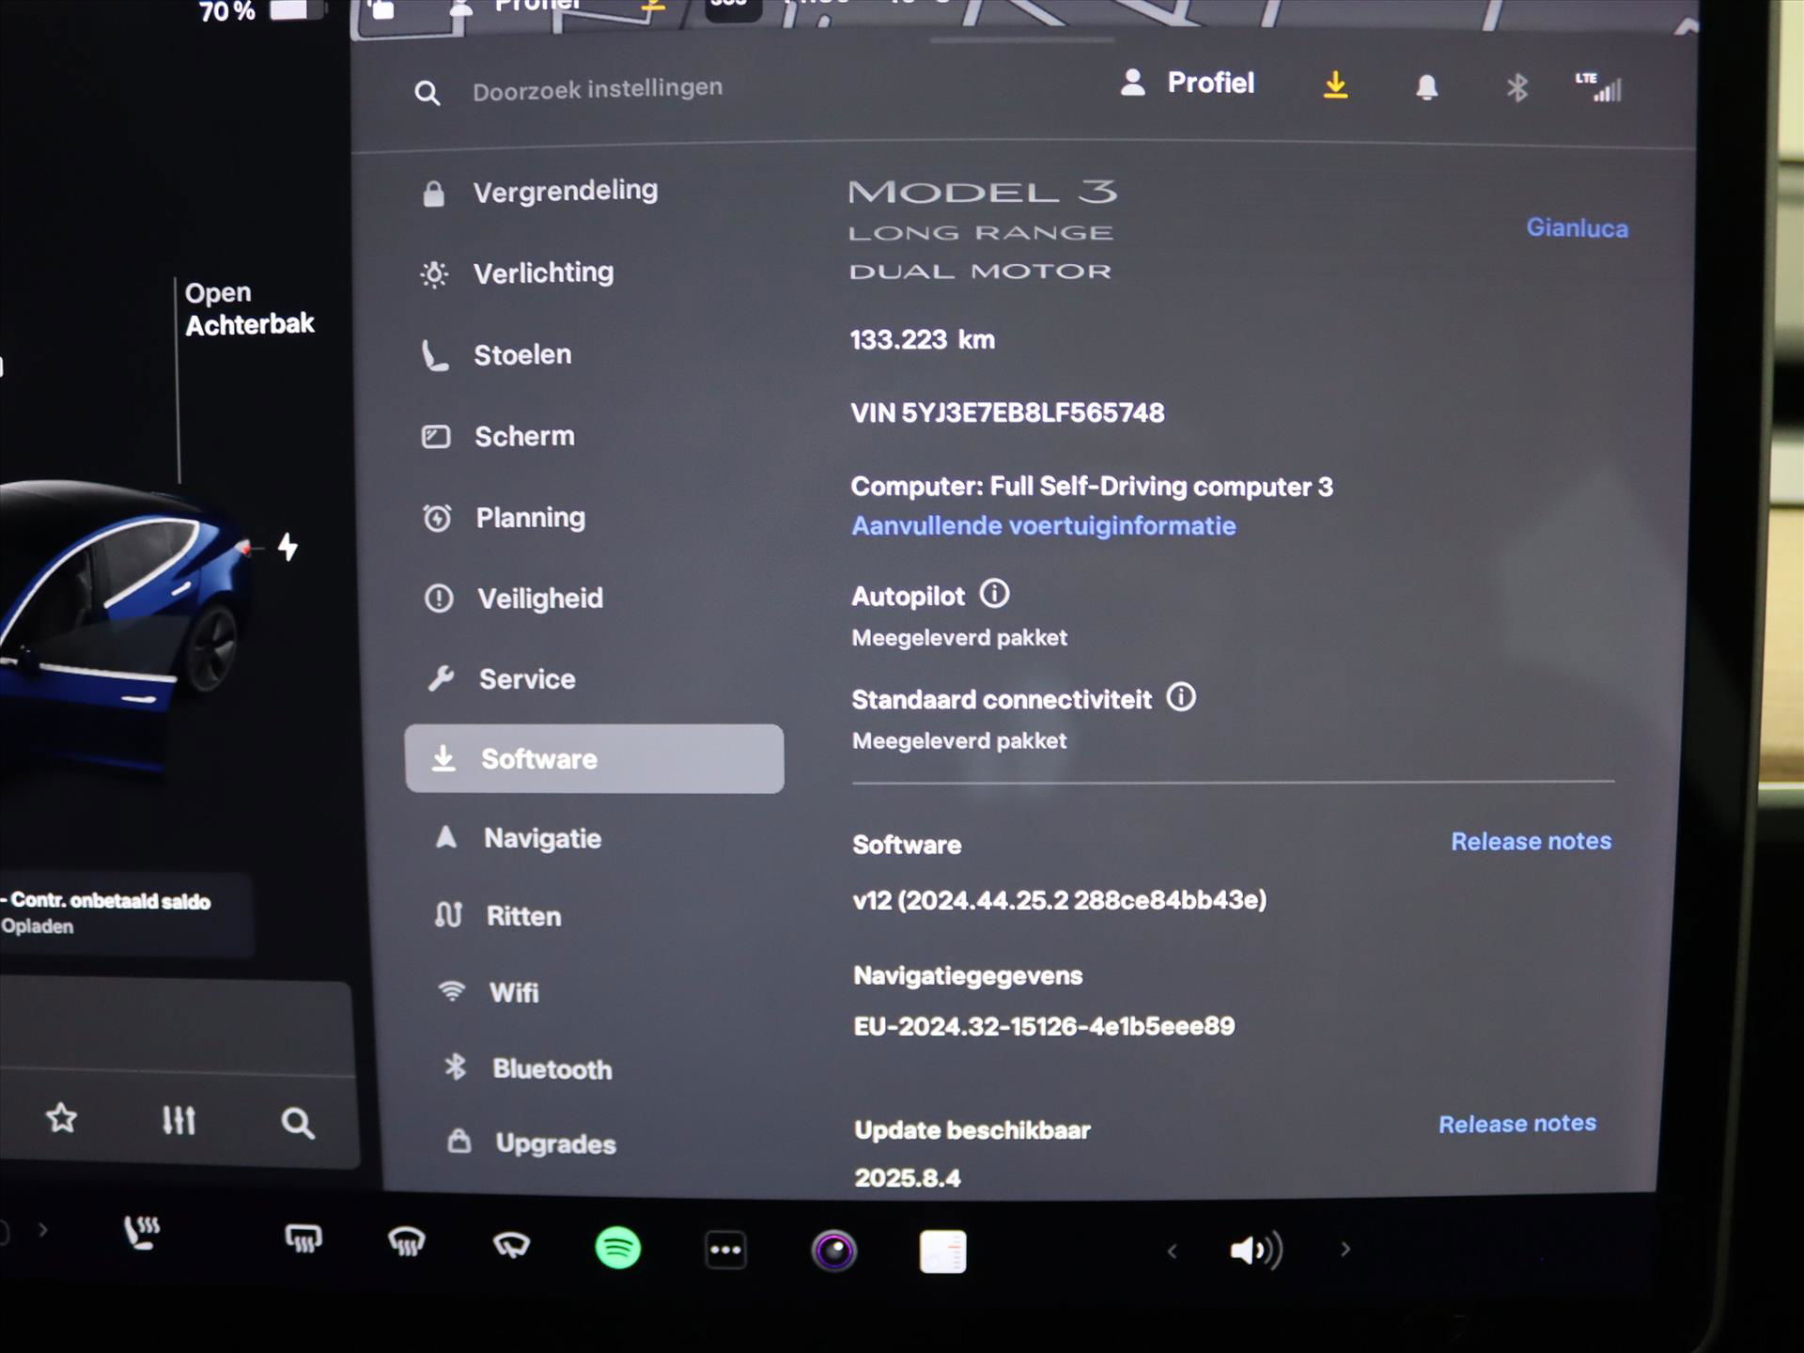This screenshot has width=1804, height=1353.
Task: Tap the yellow software download icon
Action: click(1335, 86)
